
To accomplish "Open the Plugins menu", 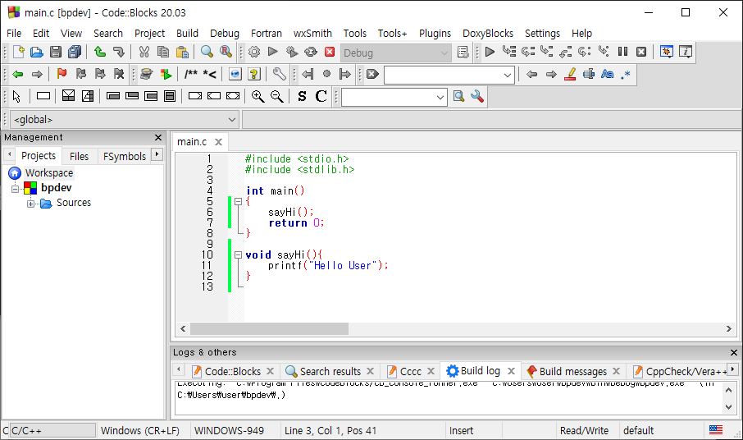I will 435,33.
